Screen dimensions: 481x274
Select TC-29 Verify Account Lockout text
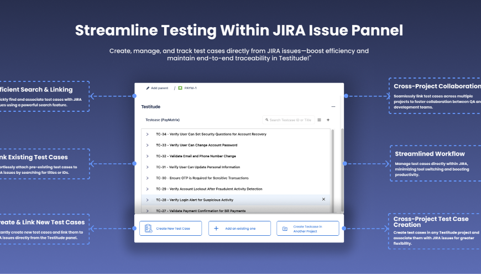tap(209, 189)
